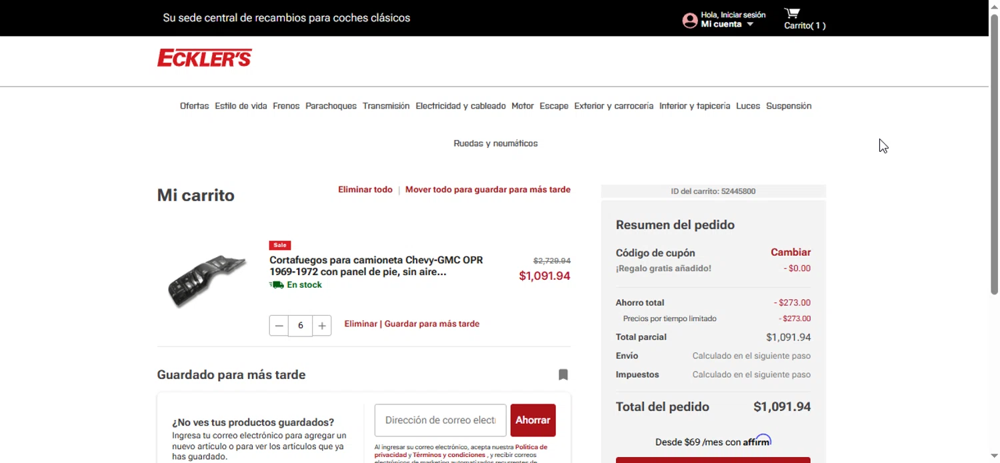Open the Ofertas menu
Image resolution: width=1000 pixels, height=463 pixels.
(194, 106)
